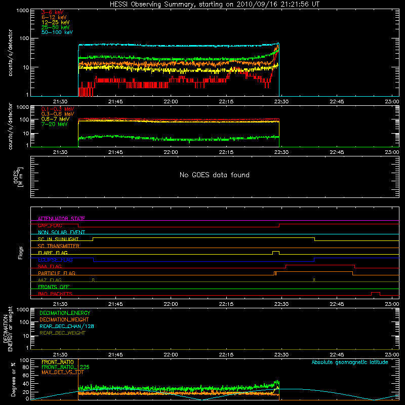The height and width of the screenshot is (405, 405).
Task: Click the raised SAA_FLAG segment
Action: [320, 265]
